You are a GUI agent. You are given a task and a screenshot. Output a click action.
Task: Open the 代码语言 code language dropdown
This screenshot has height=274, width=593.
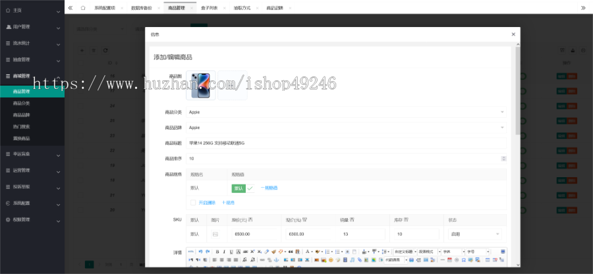396,260
